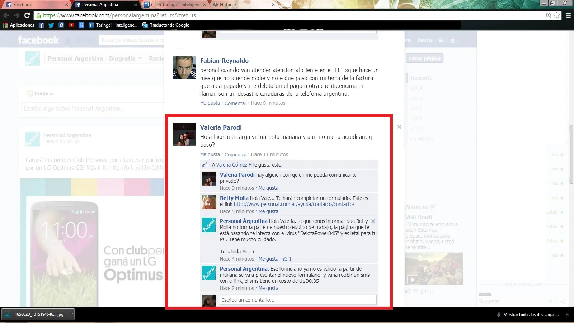Select 'Reciente' in the timeline
Viewport: 574px width, 323px height.
(422, 78)
